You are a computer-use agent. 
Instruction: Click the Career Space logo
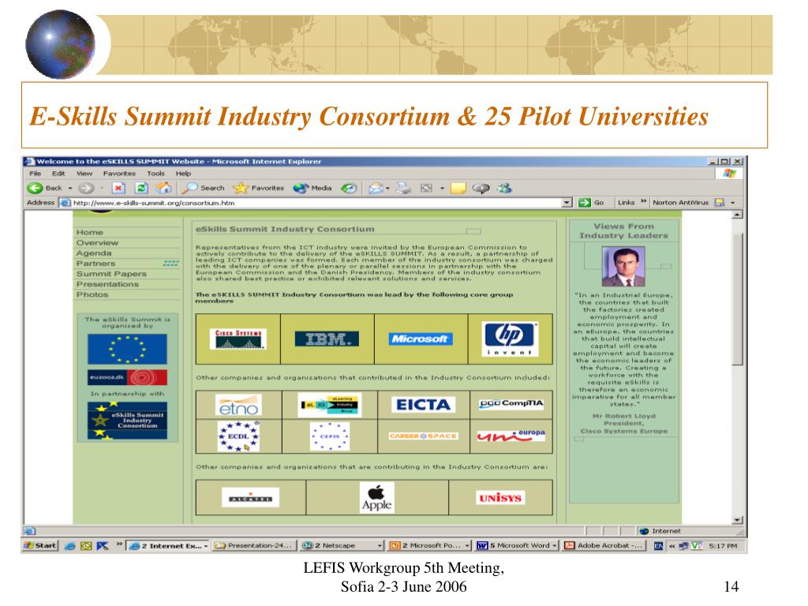tap(423, 436)
